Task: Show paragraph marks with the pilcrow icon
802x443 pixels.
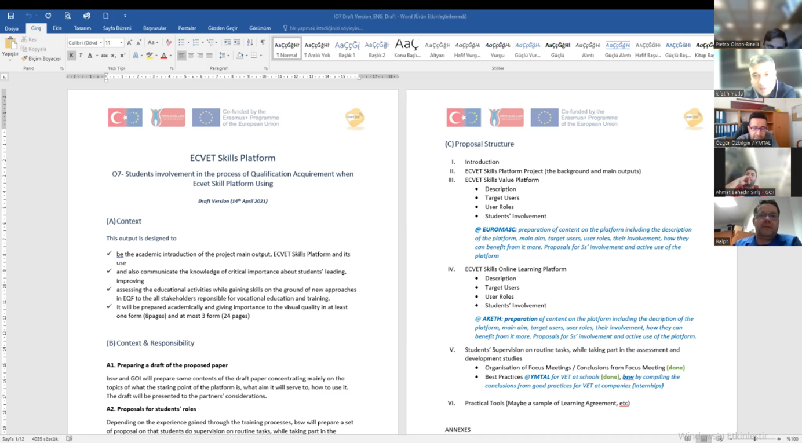Action: pyautogui.click(x=263, y=43)
